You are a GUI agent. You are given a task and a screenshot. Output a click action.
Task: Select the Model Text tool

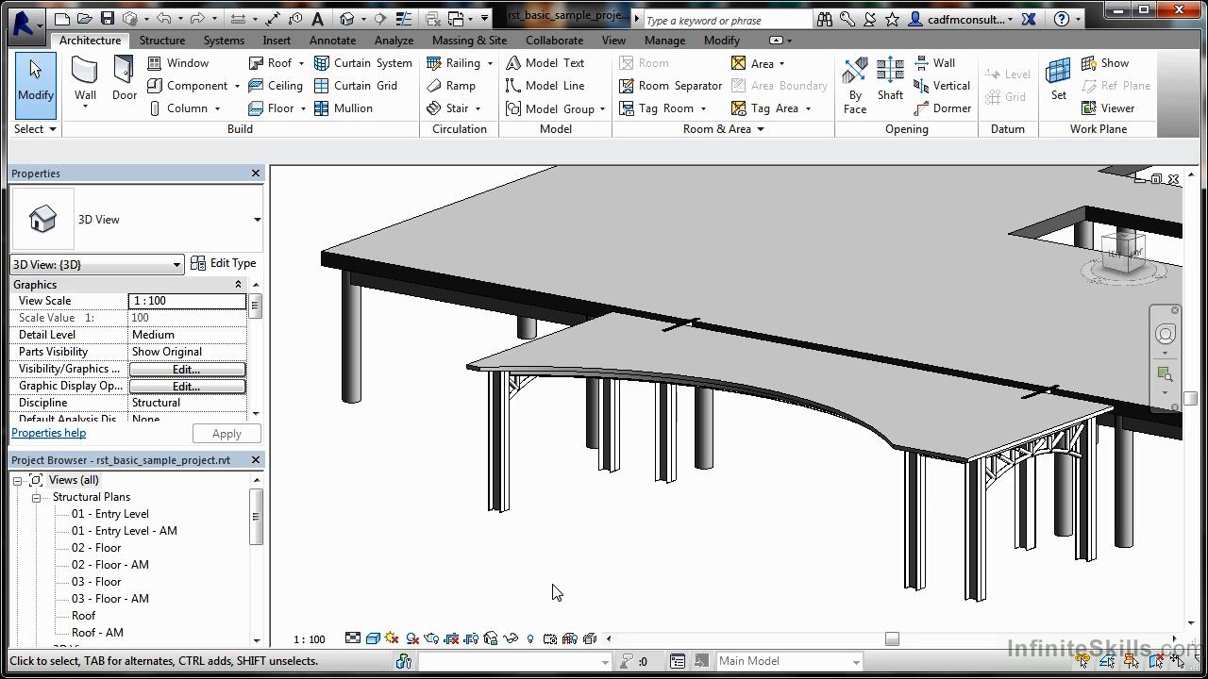click(552, 62)
